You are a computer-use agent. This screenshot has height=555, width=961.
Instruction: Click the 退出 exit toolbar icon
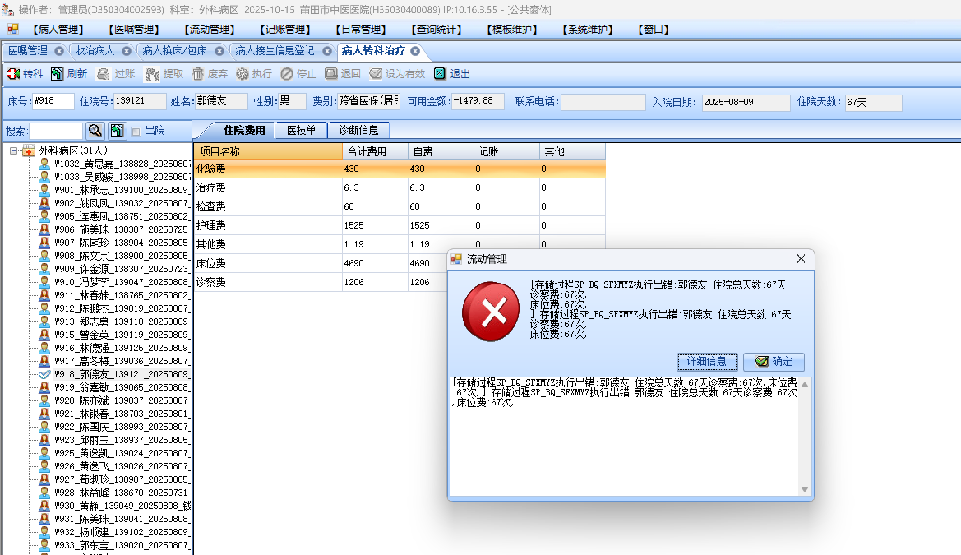[x=439, y=74]
